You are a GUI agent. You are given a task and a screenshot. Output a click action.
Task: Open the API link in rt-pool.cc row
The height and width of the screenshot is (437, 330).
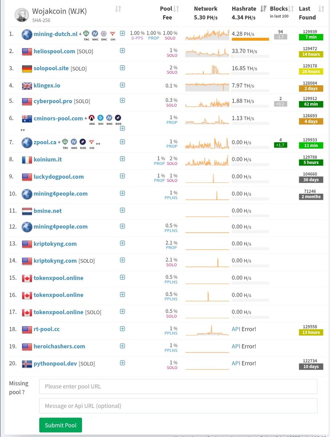(236, 329)
